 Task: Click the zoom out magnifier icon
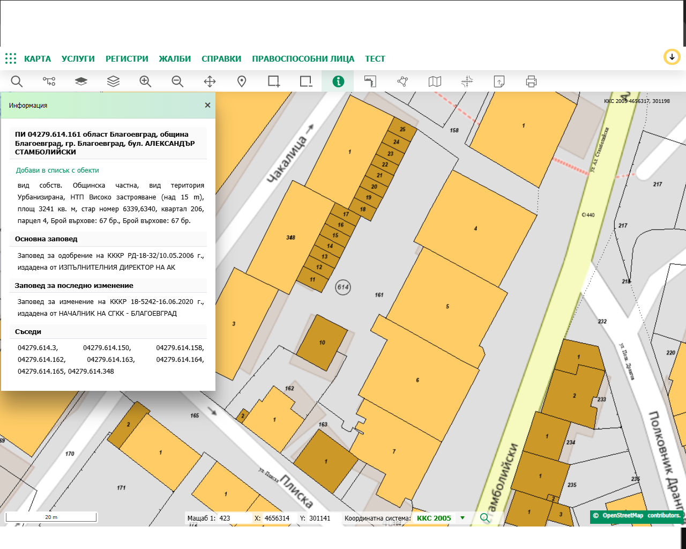[x=177, y=81]
